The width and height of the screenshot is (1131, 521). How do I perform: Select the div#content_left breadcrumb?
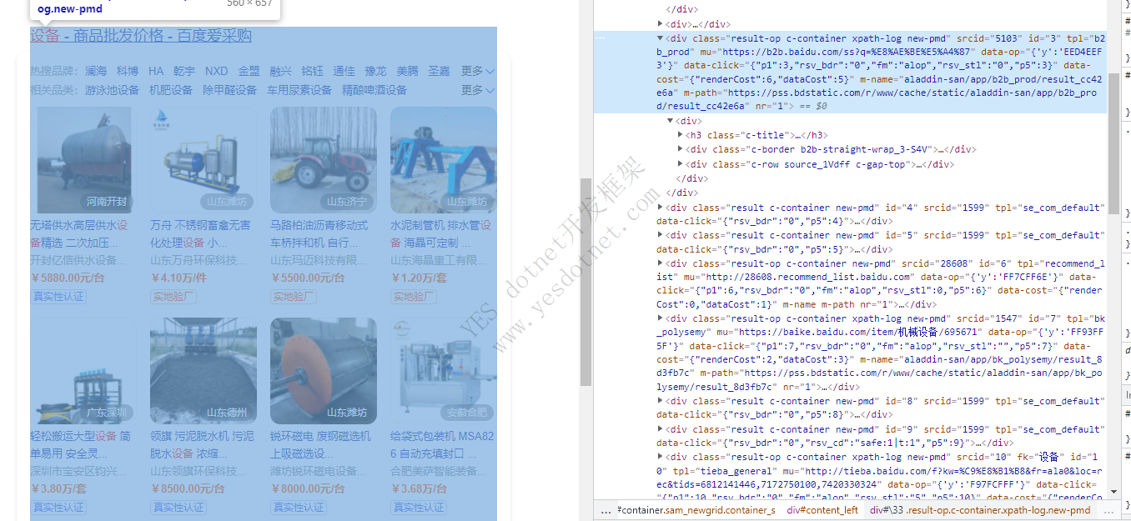coord(822,510)
